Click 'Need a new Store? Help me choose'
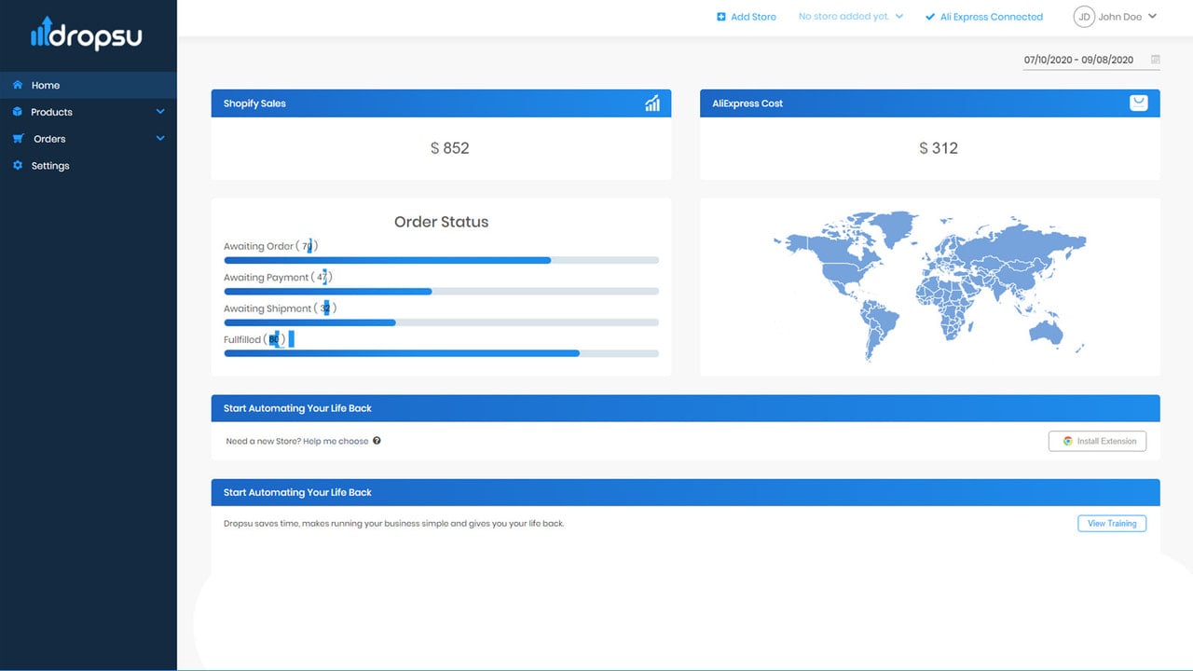 pos(297,441)
